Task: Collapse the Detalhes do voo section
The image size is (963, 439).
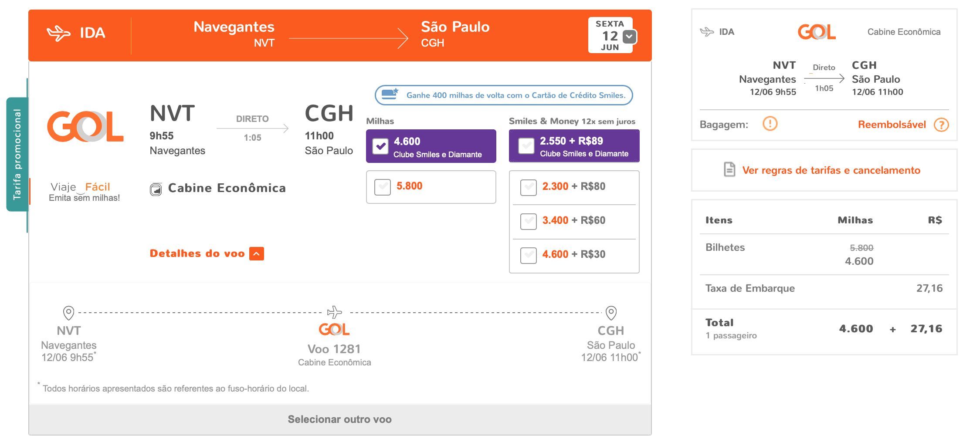Action: [x=257, y=254]
